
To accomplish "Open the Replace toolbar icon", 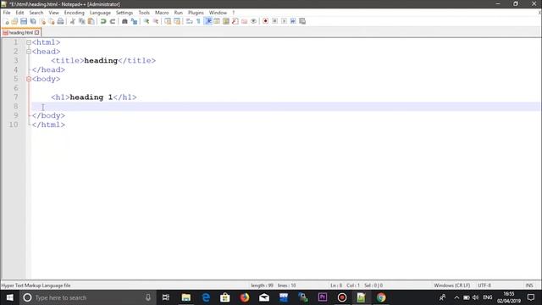I will click(x=134, y=21).
